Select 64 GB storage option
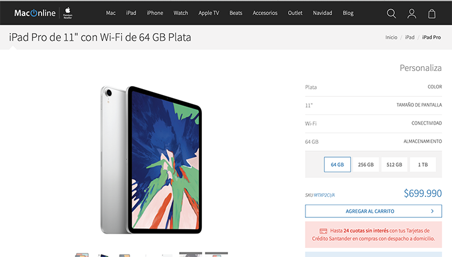This screenshot has height=257, width=452. [x=337, y=165]
